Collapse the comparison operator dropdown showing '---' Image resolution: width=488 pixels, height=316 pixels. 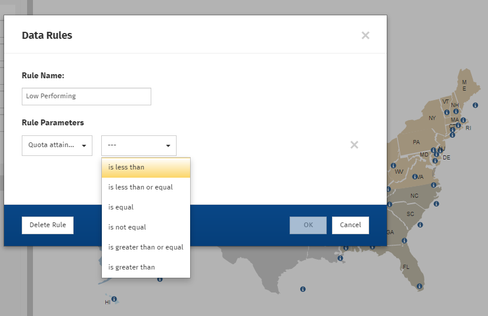[x=138, y=145]
